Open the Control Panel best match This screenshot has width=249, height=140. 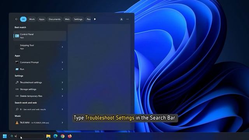[40, 36]
